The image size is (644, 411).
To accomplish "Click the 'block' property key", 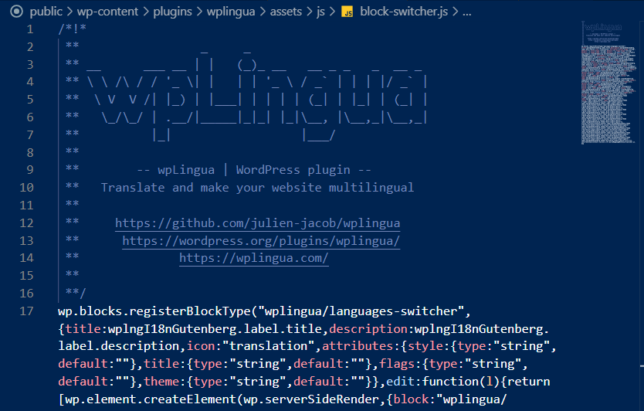I will pyautogui.click(x=411, y=399).
